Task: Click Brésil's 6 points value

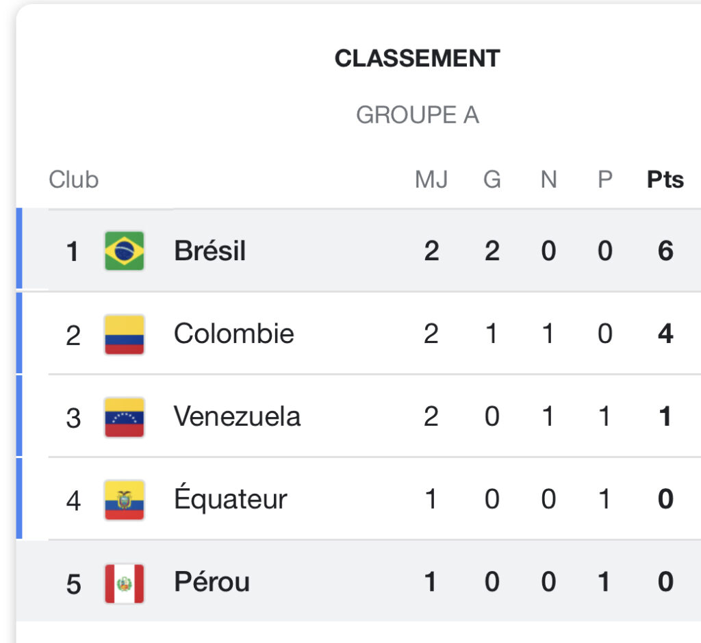Action: (665, 251)
